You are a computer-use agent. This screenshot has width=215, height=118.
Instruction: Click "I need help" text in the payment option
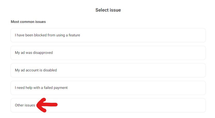[24, 88]
